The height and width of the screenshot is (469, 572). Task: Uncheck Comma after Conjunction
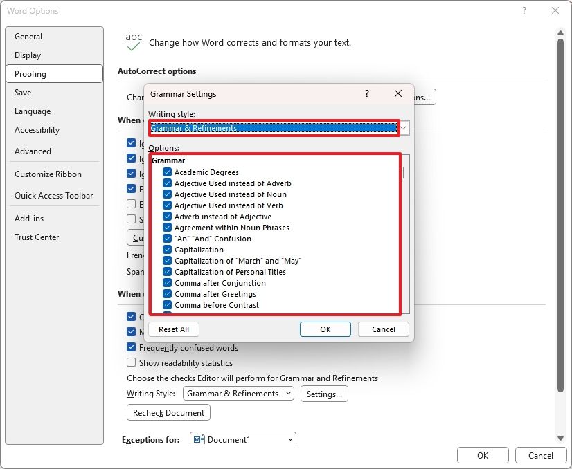[x=166, y=283]
